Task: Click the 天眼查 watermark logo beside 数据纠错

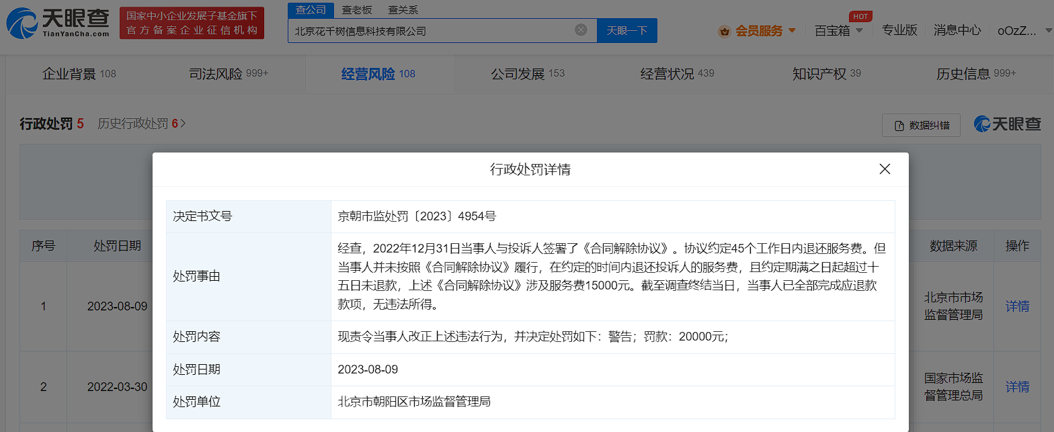Action: pyautogui.click(x=1007, y=124)
